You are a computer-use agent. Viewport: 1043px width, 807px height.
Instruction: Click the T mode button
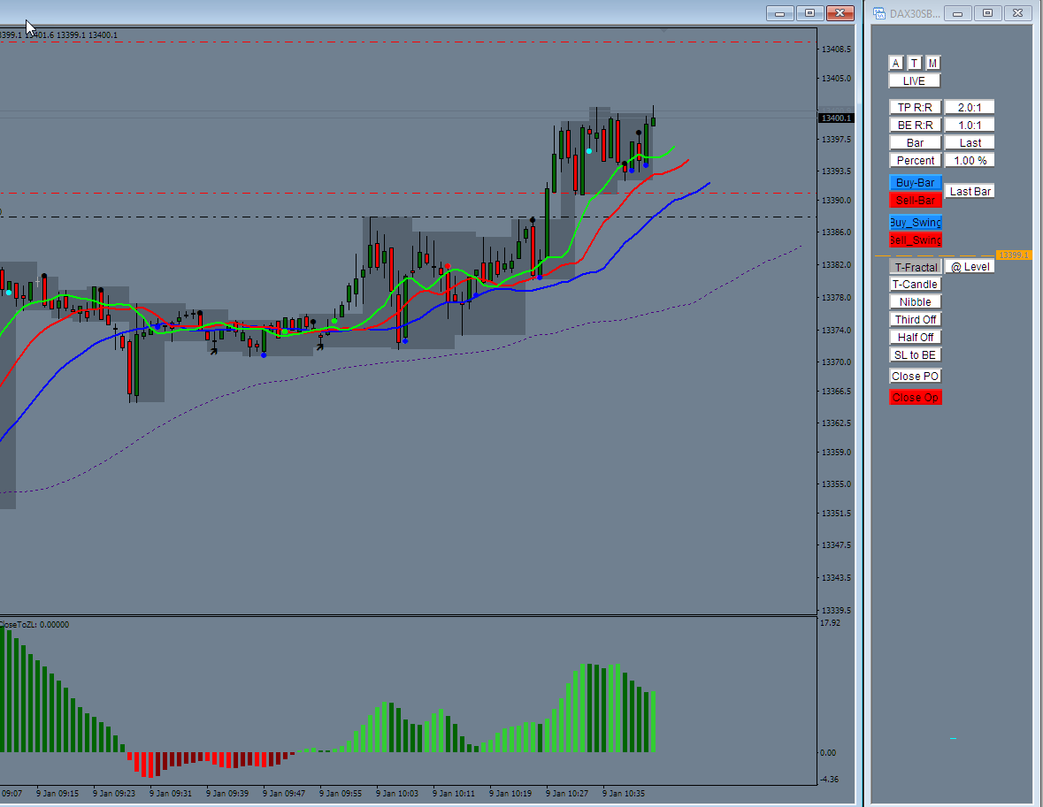pyautogui.click(x=915, y=63)
